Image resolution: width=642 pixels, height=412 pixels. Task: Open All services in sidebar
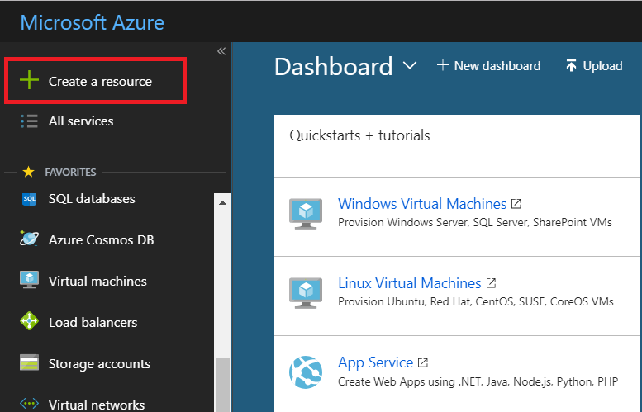pyautogui.click(x=81, y=121)
